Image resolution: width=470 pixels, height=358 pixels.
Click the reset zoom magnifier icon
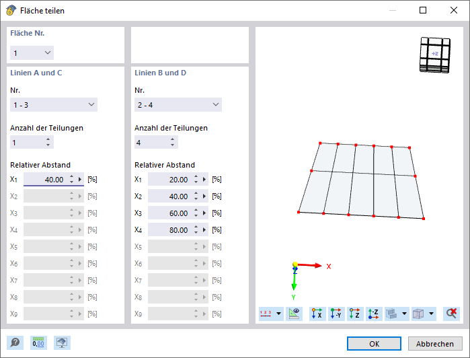click(451, 314)
